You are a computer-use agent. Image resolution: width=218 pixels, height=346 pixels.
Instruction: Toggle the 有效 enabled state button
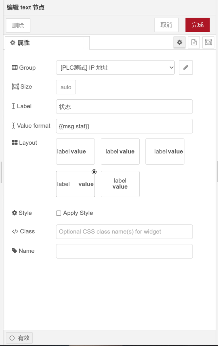20,338
